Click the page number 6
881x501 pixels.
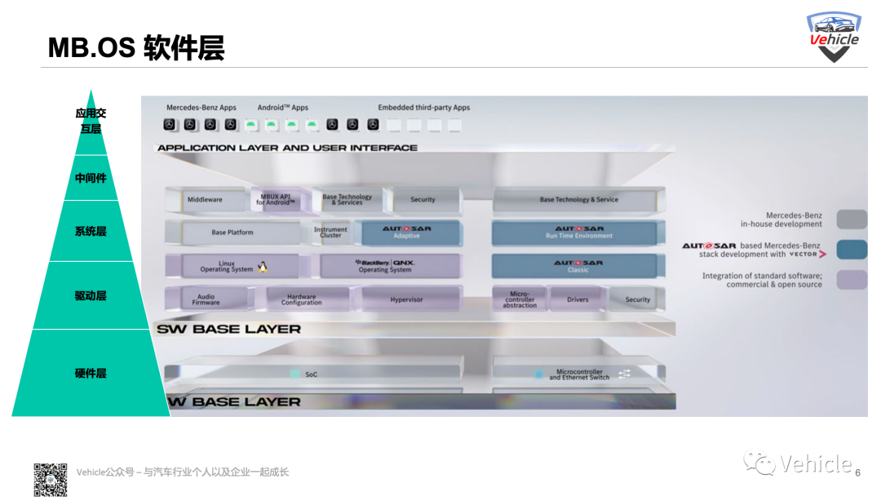(x=858, y=473)
